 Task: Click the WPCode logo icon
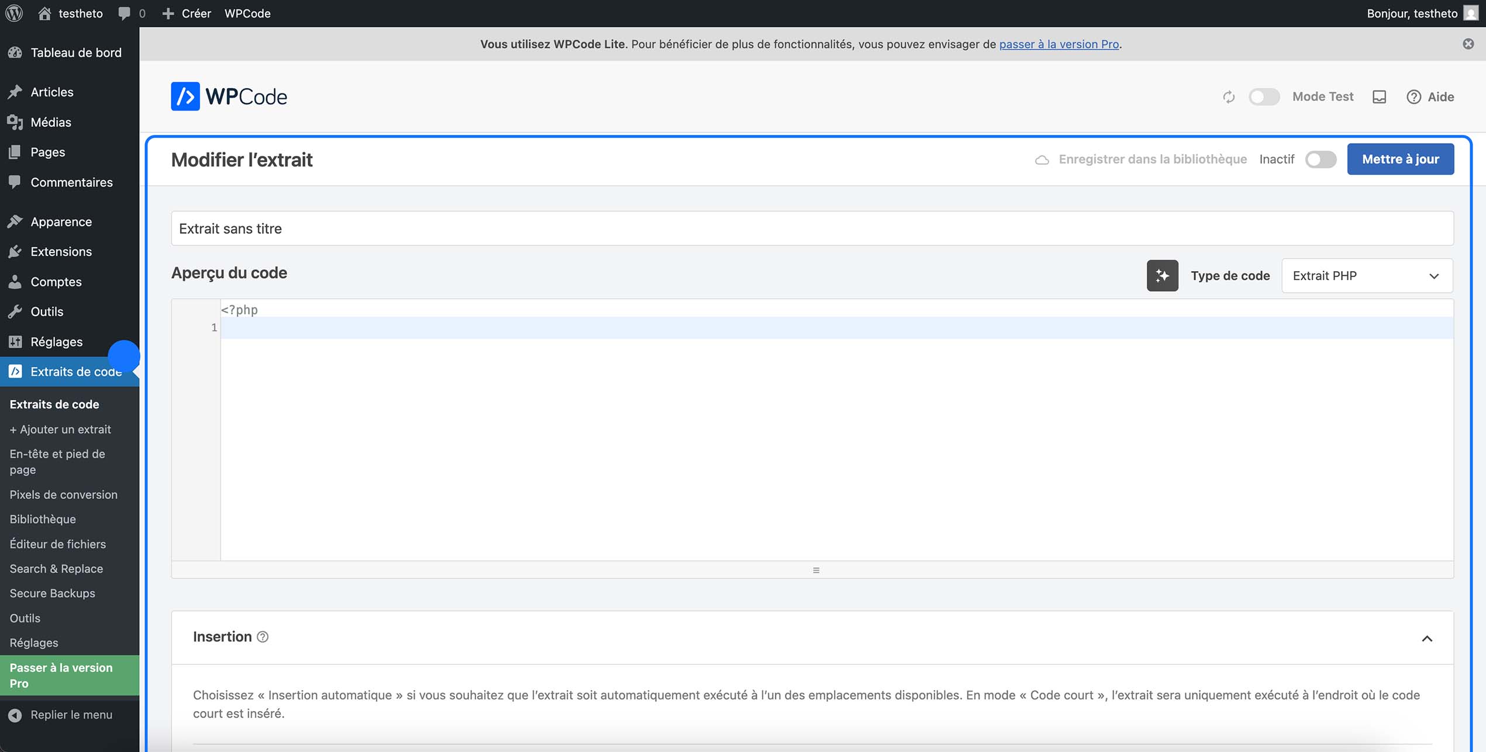pyautogui.click(x=185, y=96)
